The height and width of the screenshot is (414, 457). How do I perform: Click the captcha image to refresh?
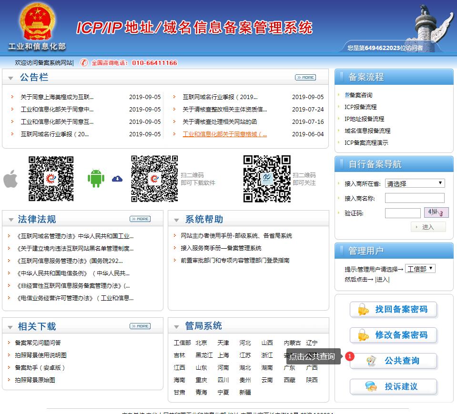(436, 212)
